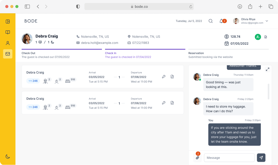Click the BODE logo
The width and height of the screenshot is (278, 165).
pyautogui.click(x=31, y=21)
